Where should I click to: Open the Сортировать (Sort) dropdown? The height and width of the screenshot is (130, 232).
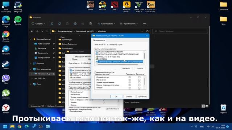(x=106, y=23)
